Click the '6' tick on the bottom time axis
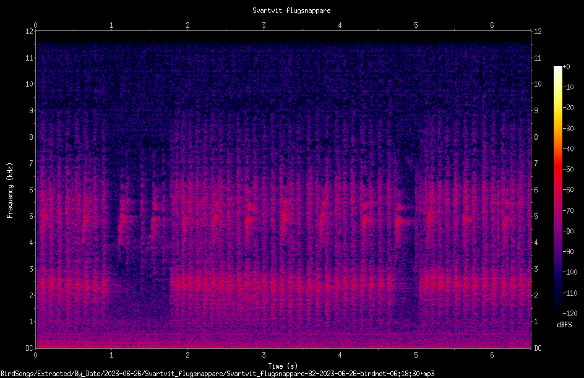This screenshot has height=378, width=584. click(x=492, y=355)
